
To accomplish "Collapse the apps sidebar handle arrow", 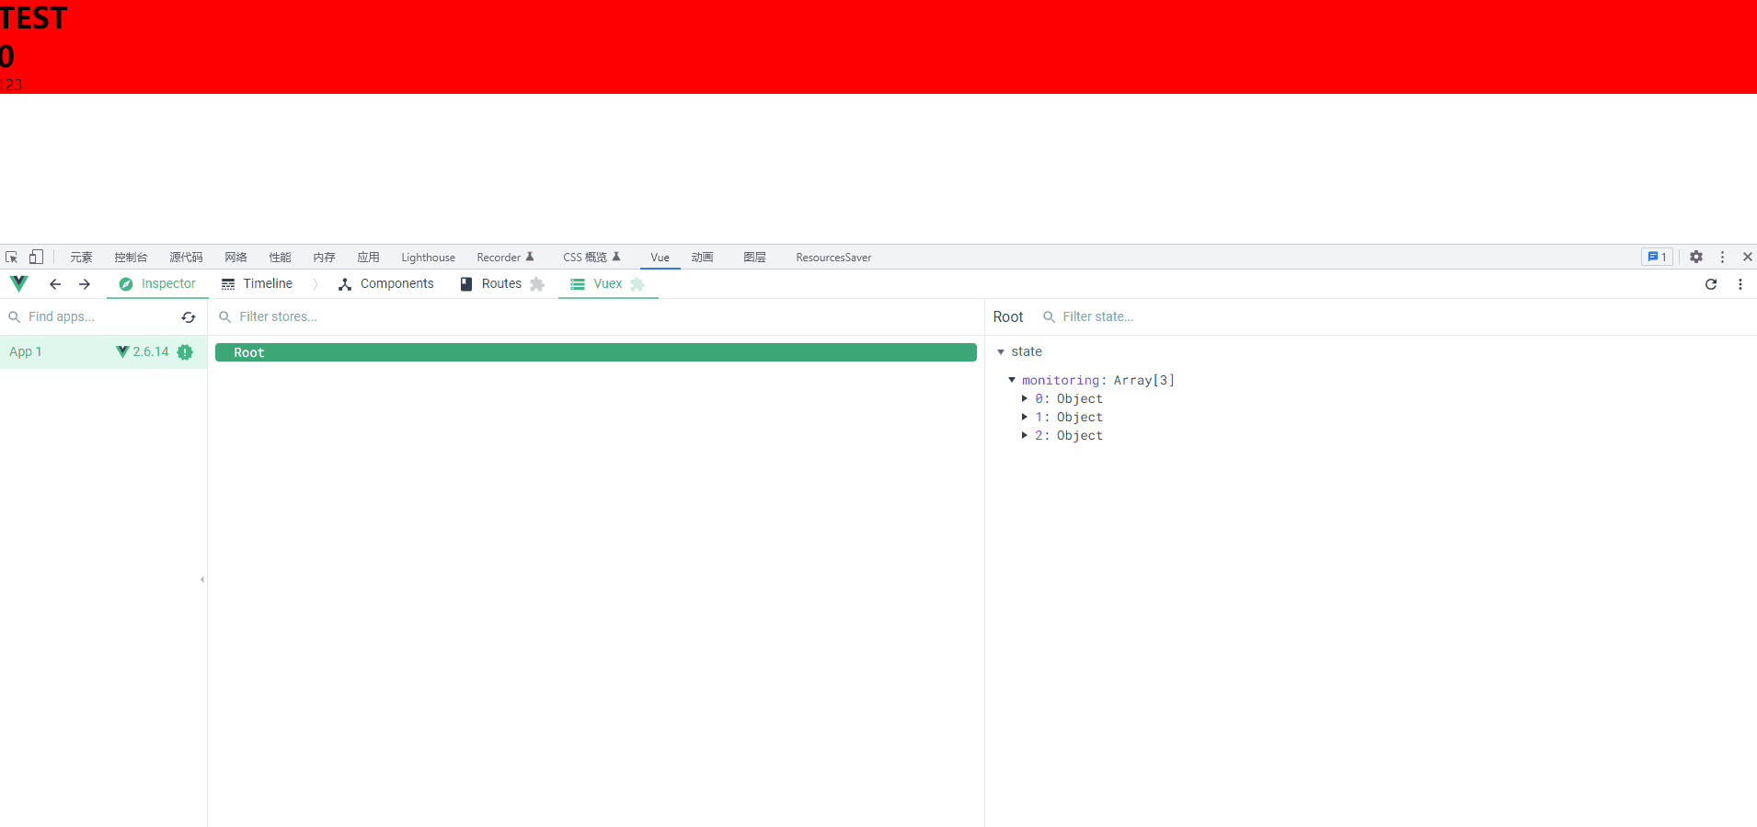I will pyautogui.click(x=202, y=580).
